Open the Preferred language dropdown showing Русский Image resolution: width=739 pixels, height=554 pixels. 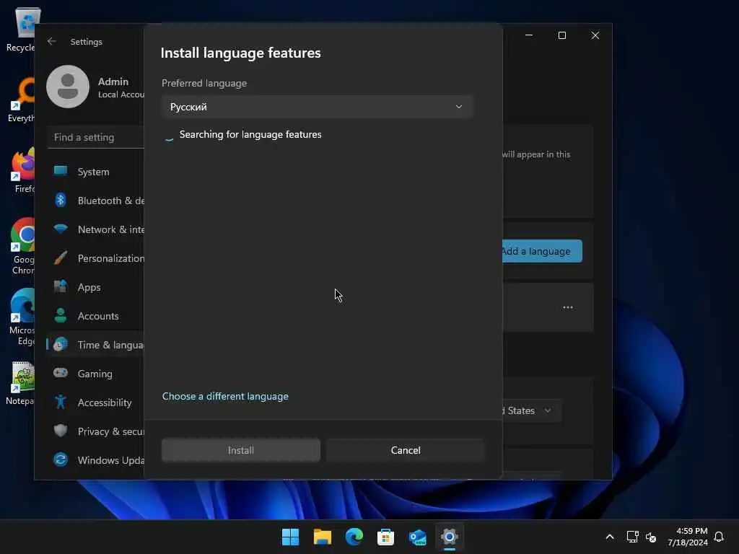coord(317,107)
